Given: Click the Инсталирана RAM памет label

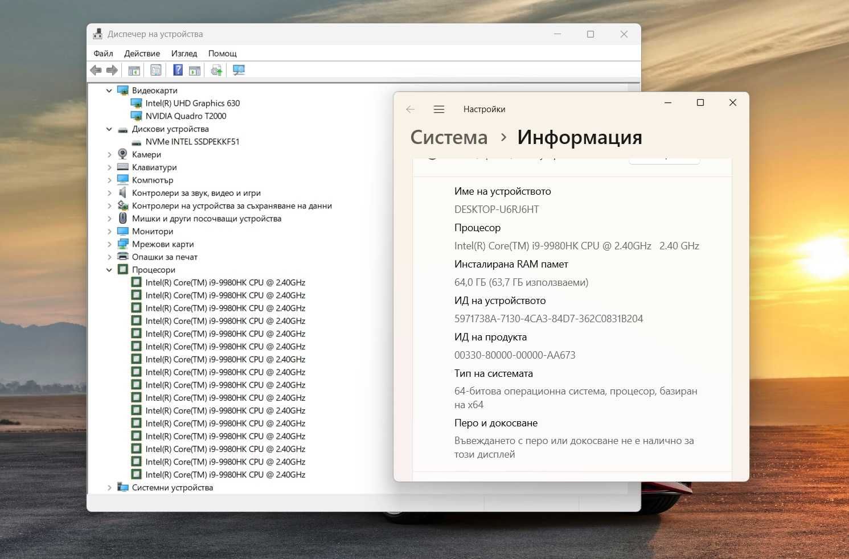Looking at the screenshot, I should [x=511, y=264].
